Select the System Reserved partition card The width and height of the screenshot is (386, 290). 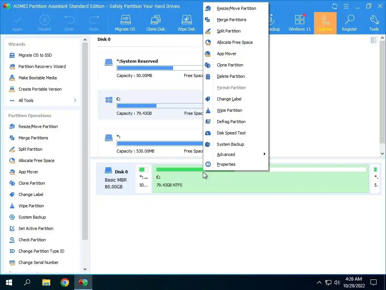coord(150,67)
